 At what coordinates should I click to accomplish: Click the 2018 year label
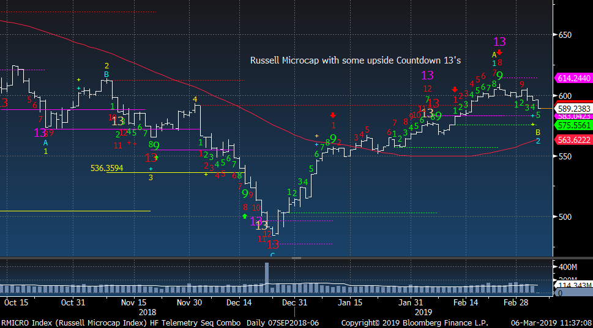(x=147, y=312)
